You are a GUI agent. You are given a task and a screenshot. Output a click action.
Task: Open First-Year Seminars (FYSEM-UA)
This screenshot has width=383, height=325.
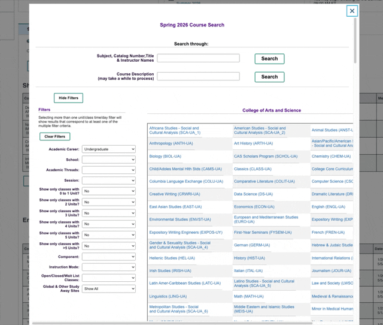click(x=263, y=233)
